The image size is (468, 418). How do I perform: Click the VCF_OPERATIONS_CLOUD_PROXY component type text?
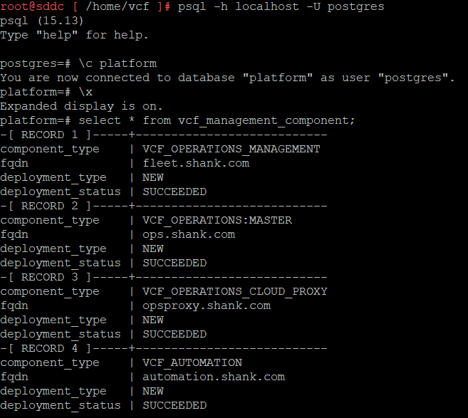[234, 291]
